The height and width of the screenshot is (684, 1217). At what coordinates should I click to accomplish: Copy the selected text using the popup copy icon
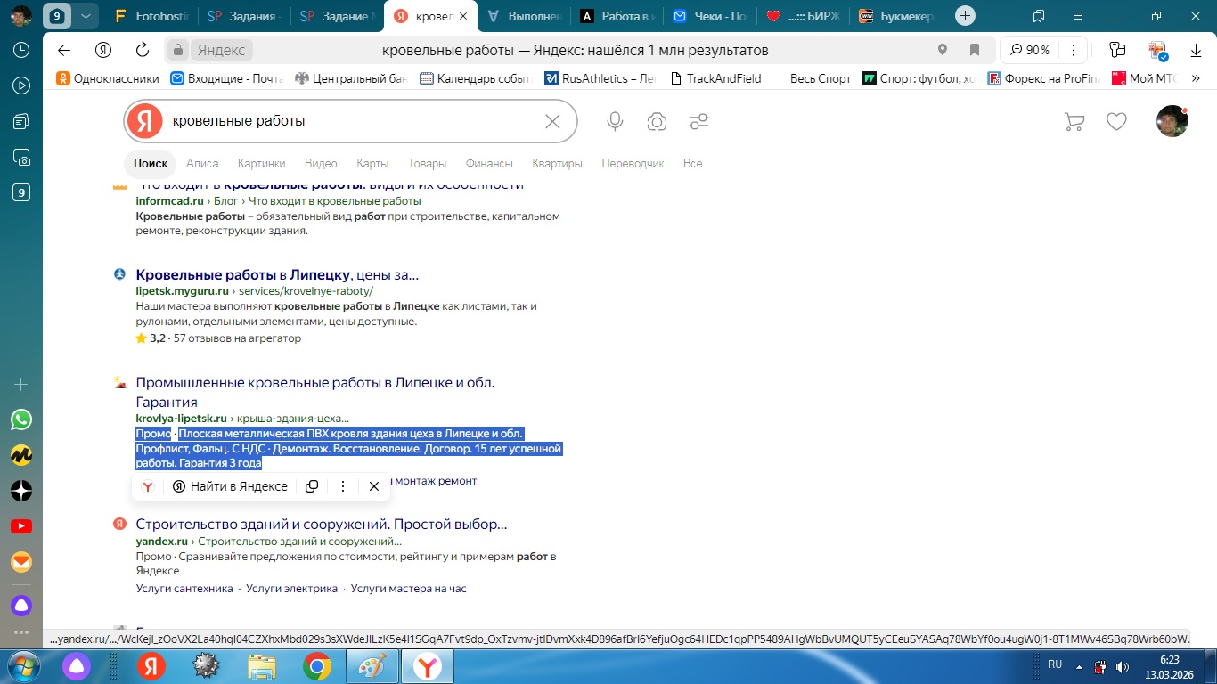pos(312,486)
